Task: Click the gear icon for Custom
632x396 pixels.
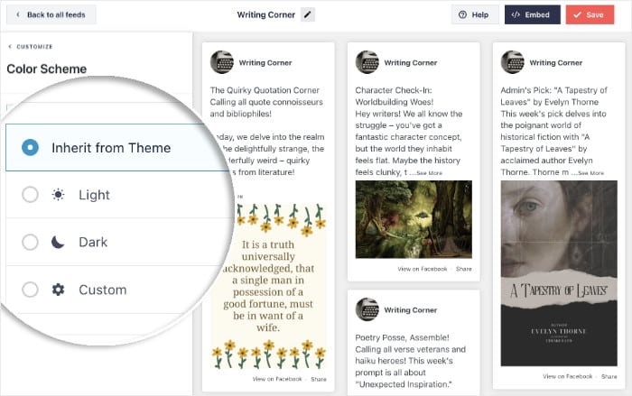Action: [x=58, y=290]
